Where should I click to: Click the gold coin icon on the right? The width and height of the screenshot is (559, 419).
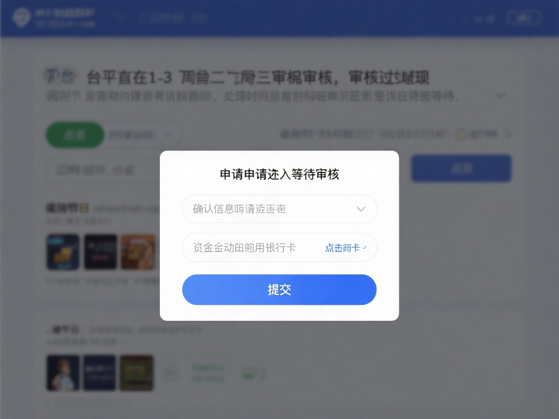461,135
